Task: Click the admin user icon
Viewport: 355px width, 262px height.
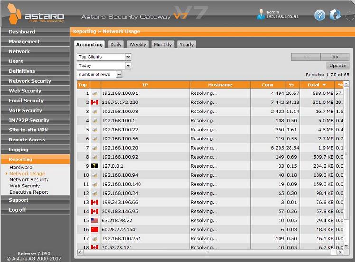Action: [261, 14]
